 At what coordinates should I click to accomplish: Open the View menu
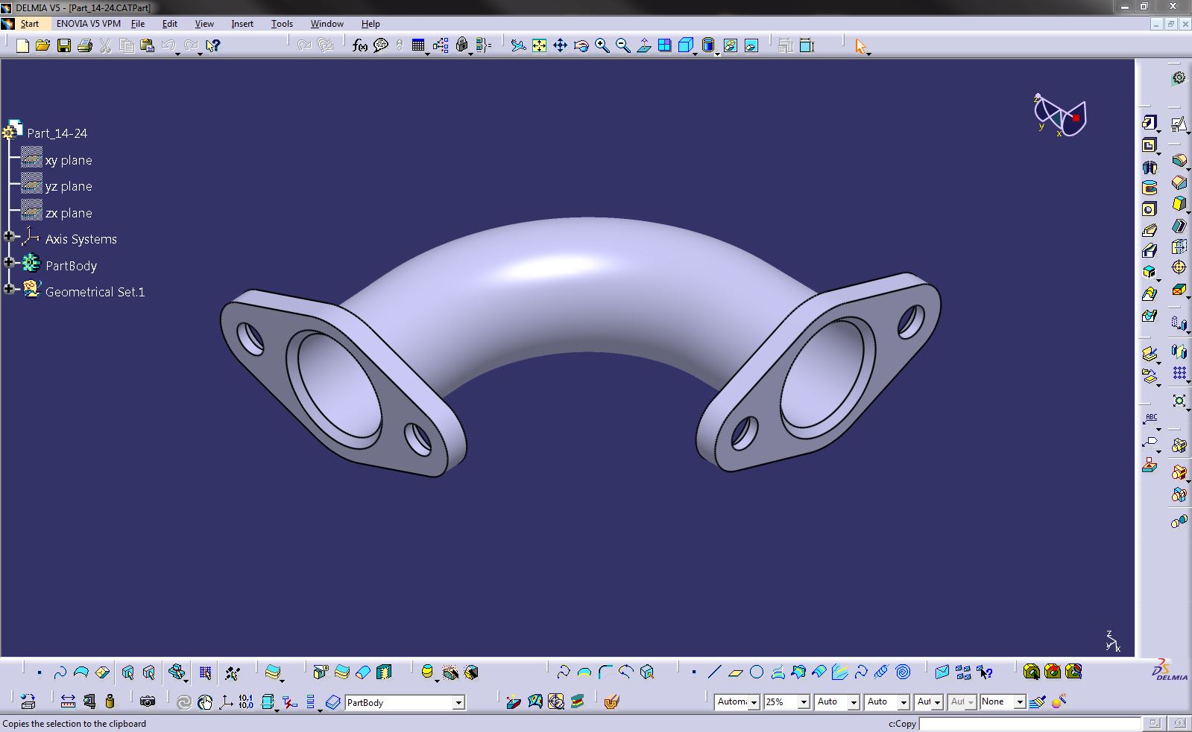(x=204, y=24)
